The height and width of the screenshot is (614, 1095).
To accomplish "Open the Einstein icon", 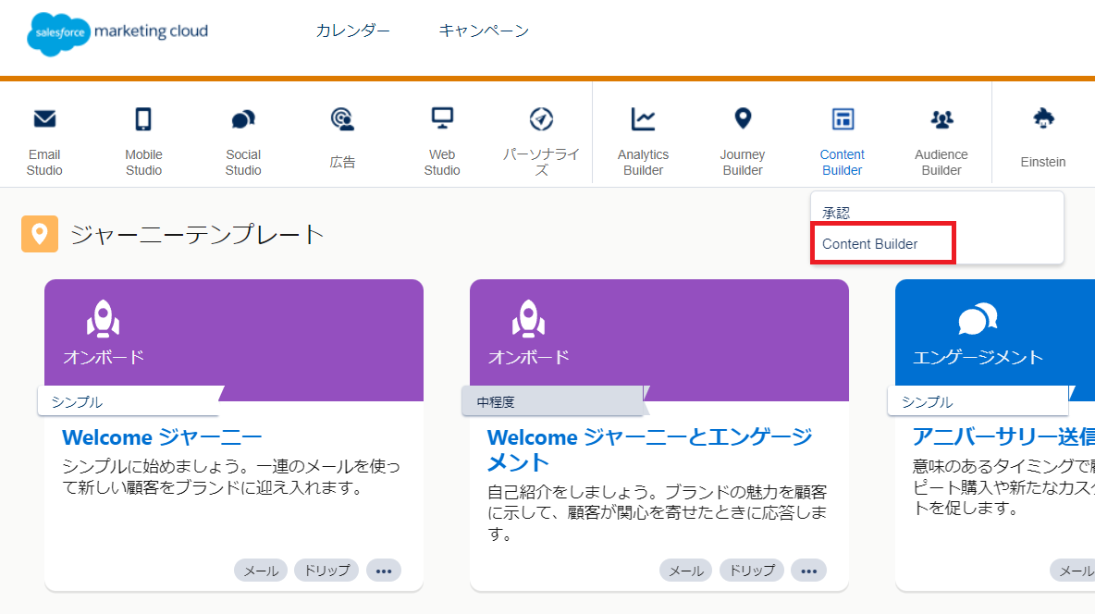I will 1043,118.
